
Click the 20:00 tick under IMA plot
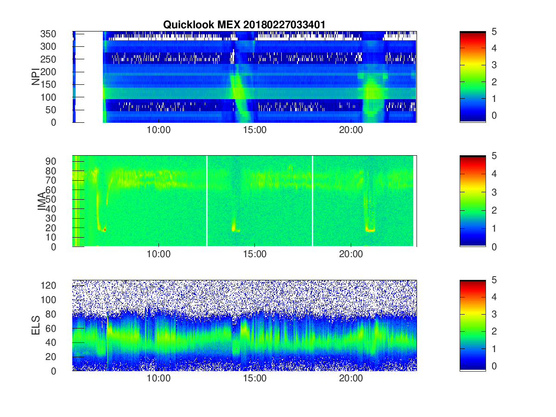(351, 254)
